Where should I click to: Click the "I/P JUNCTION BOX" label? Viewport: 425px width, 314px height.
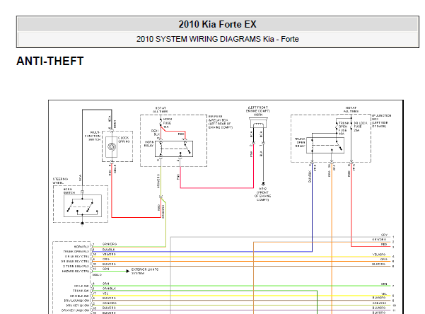381,117
